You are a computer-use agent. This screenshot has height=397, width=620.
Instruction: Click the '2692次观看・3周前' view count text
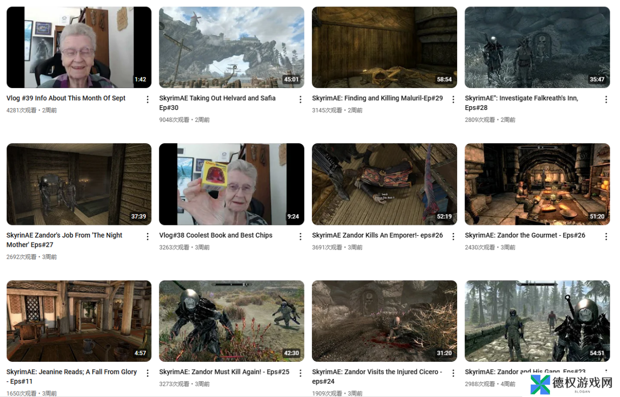point(32,257)
